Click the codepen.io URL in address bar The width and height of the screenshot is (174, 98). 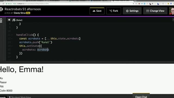(x=31, y=4)
